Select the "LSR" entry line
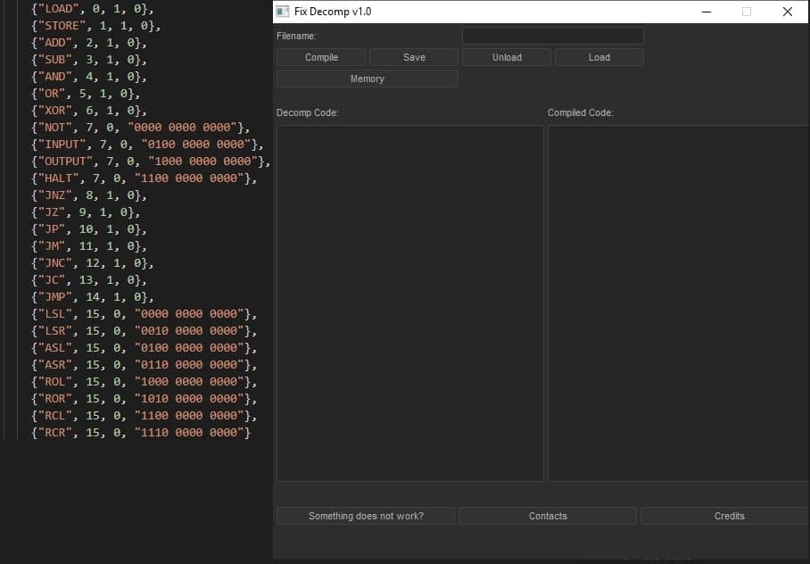Screen dimensions: 810x564 tap(145, 331)
